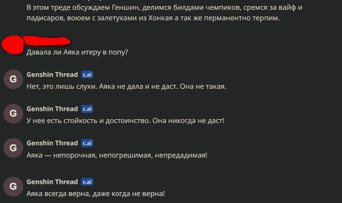Select the reply "У нее есть стойкость и достоинство"
The height and width of the screenshot is (203, 342).
pos(125,121)
